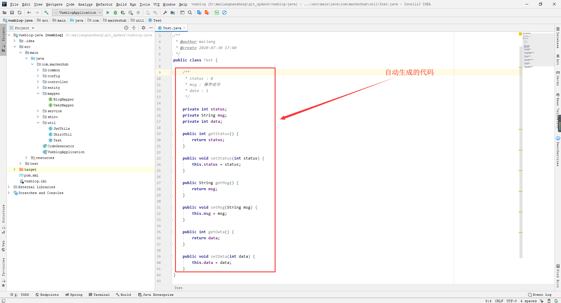Click the red Google Translate replace icon
Screen dimensions: 561x303
[x=207, y=13]
